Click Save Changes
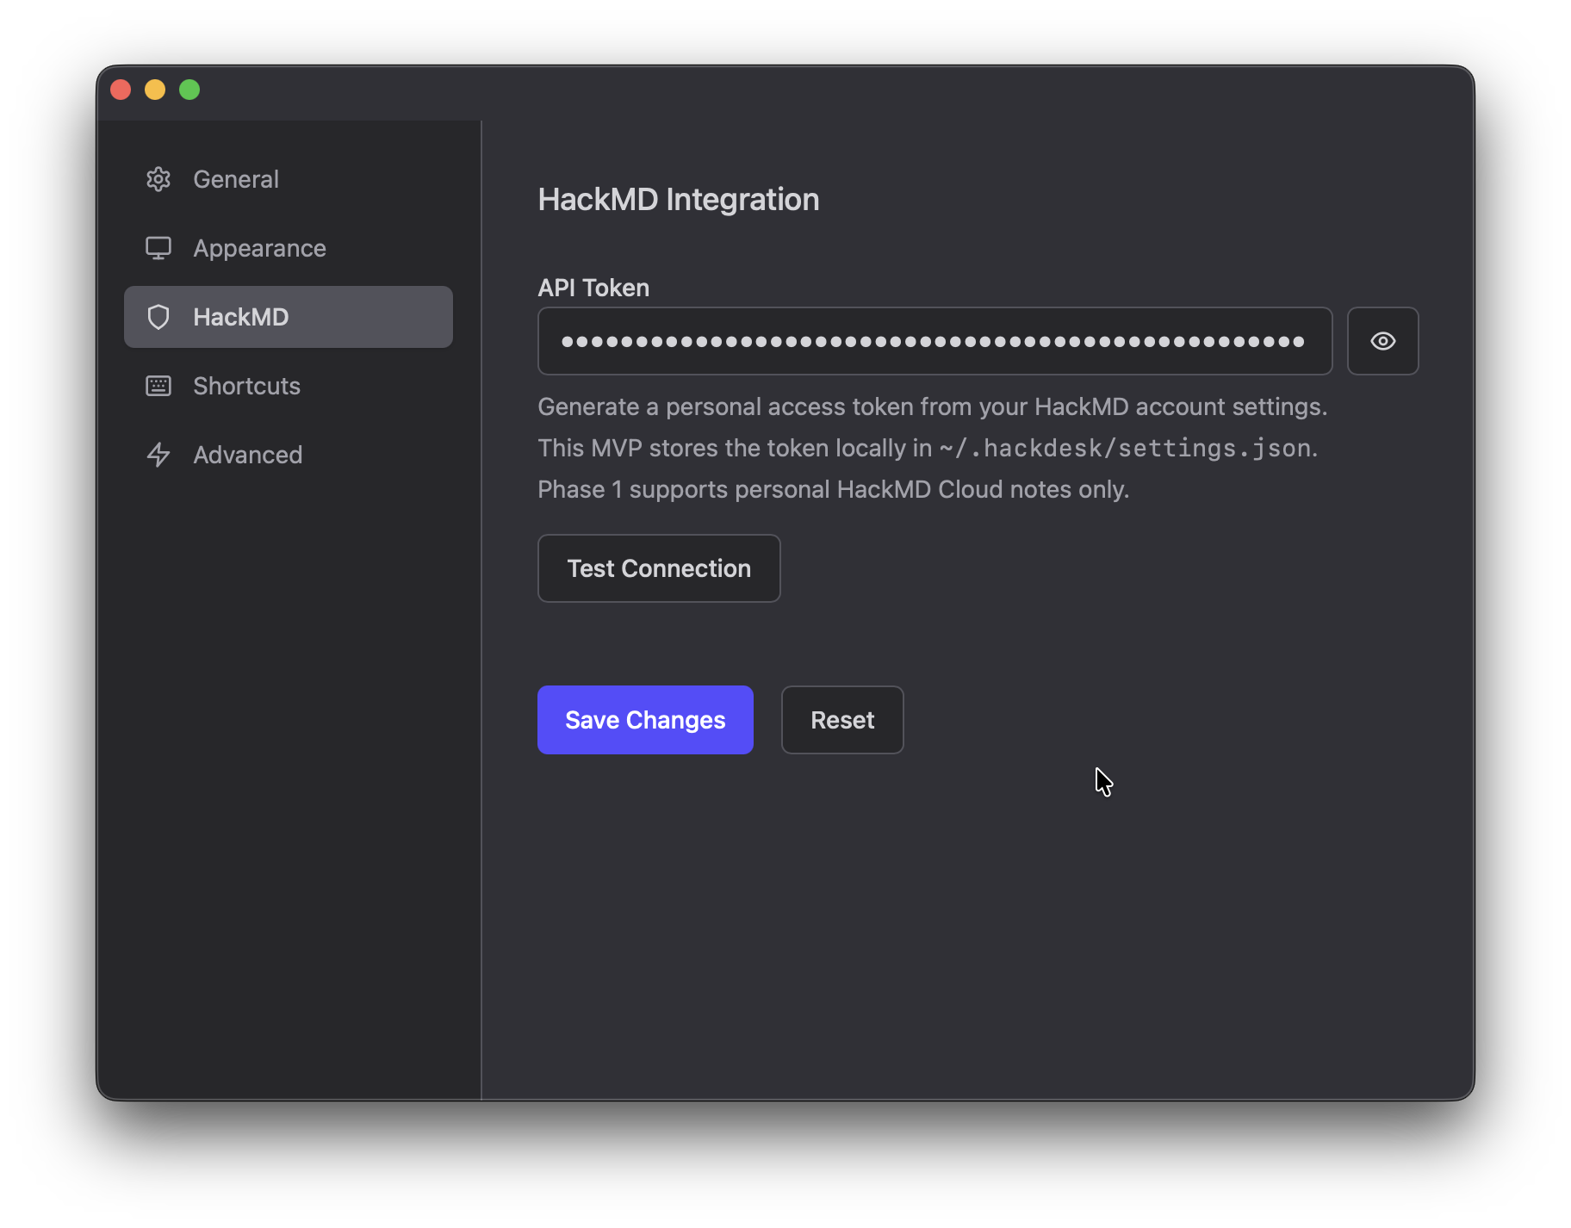This screenshot has width=1571, height=1228. click(x=645, y=720)
